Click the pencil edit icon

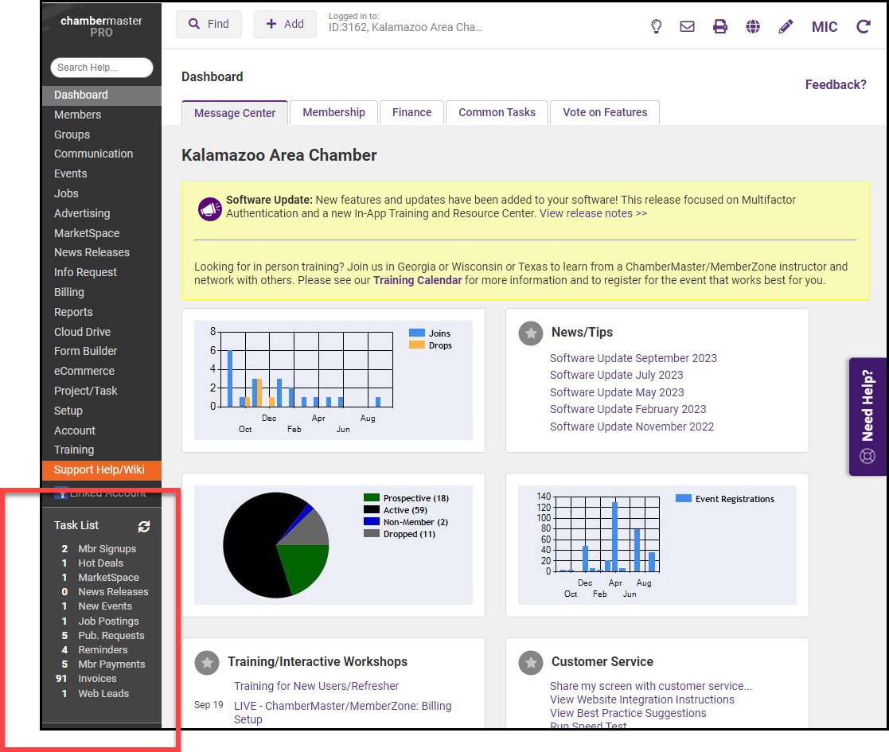click(786, 26)
